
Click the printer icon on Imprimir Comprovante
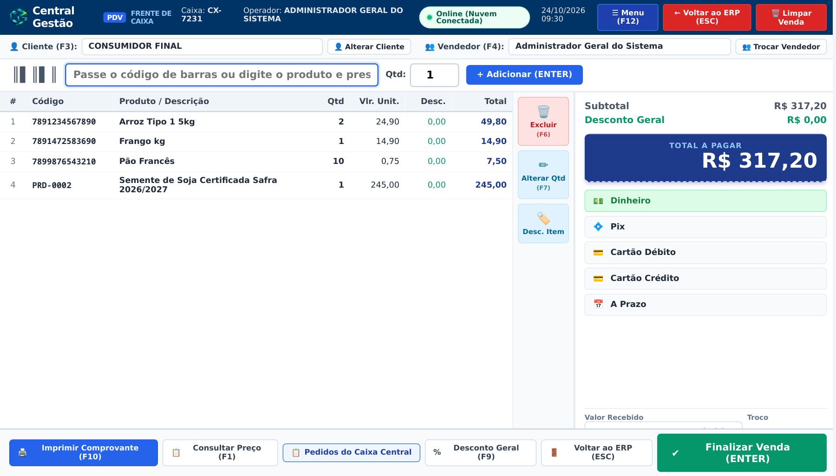(22, 452)
